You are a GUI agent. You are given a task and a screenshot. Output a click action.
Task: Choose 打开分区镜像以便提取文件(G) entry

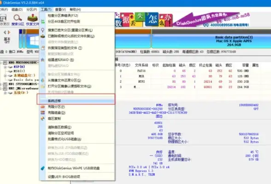pyautogui.click(x=77, y=86)
